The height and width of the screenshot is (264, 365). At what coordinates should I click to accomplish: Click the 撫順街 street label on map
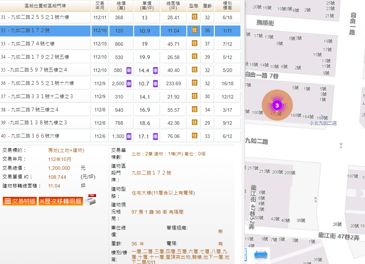pyautogui.click(x=265, y=23)
